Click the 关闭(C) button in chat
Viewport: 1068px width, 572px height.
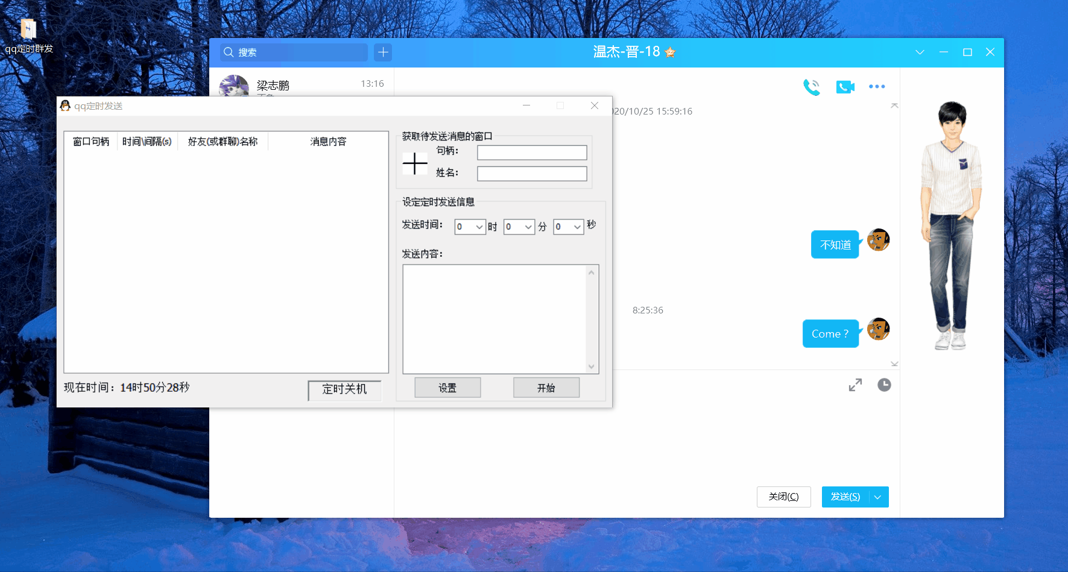coord(784,497)
